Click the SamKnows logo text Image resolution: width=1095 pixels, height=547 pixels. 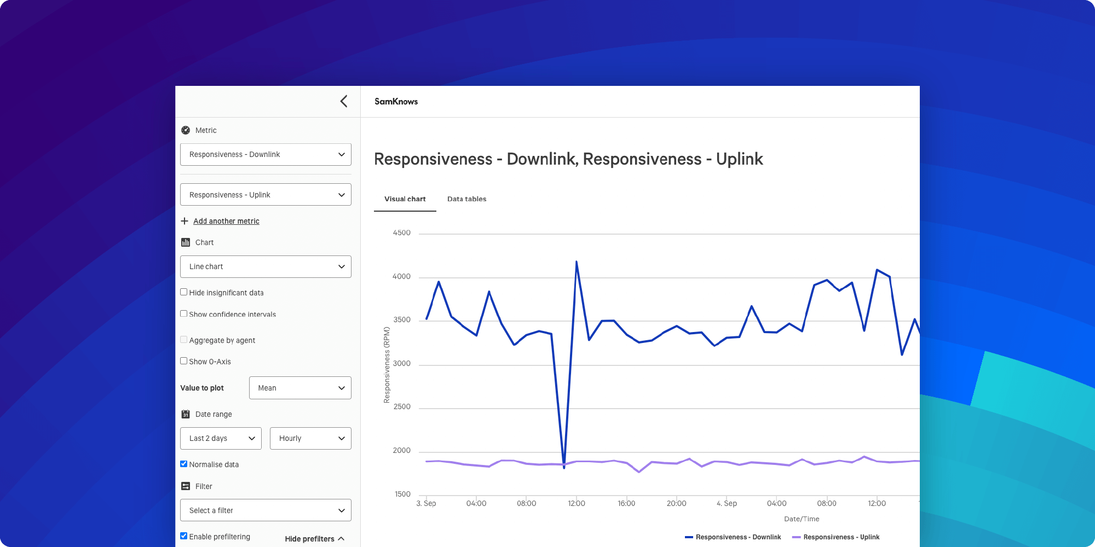click(396, 101)
